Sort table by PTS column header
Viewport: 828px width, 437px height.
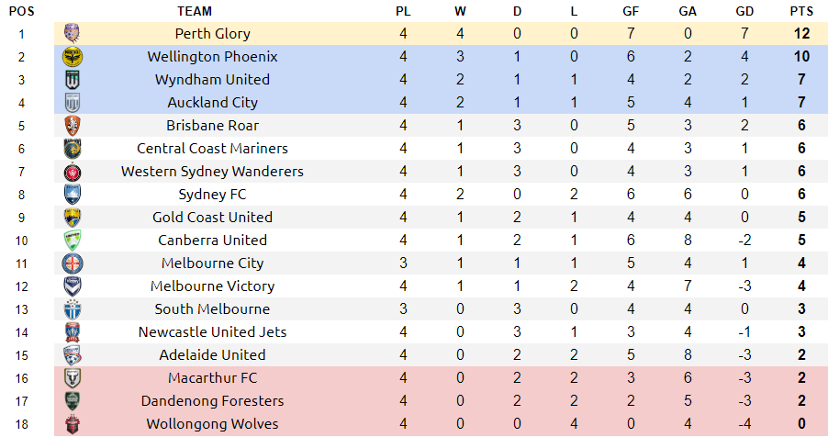801,11
